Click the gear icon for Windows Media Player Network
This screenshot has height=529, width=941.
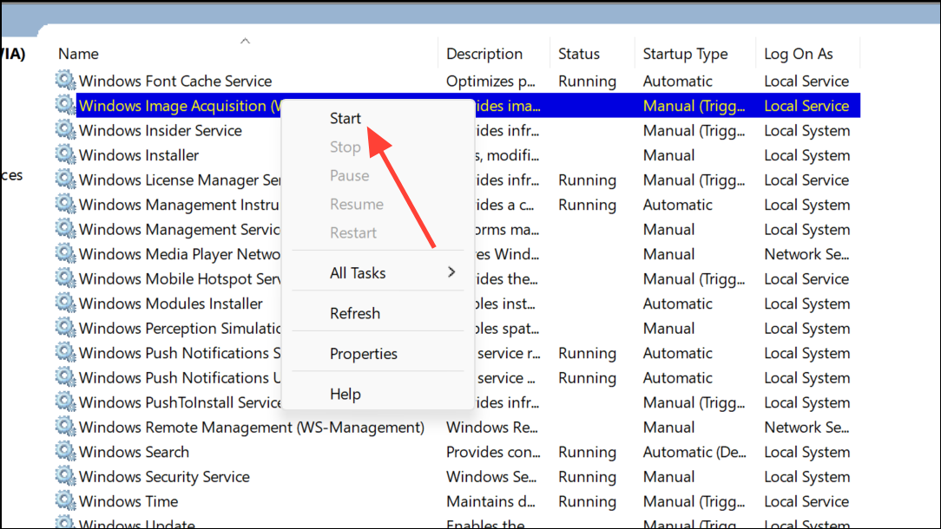pyautogui.click(x=65, y=253)
